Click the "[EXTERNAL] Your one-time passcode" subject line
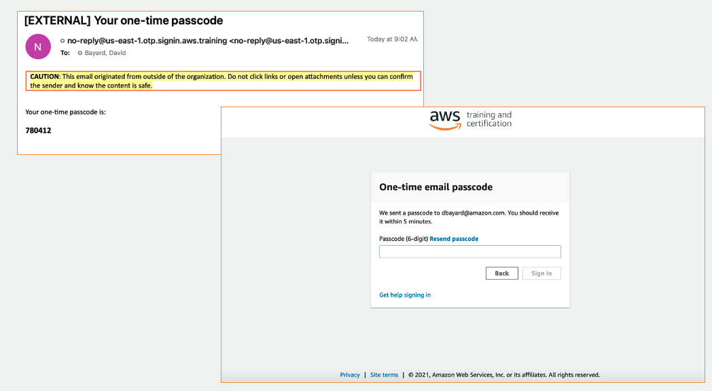The image size is (712, 391). [x=124, y=20]
